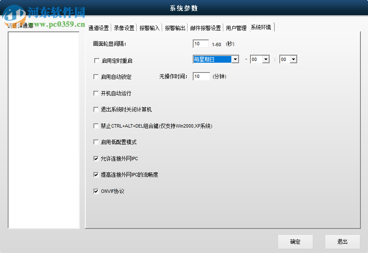Screen dimensions: 368x253
Task: Click the 确定 confirm button
Action: coord(295,242)
